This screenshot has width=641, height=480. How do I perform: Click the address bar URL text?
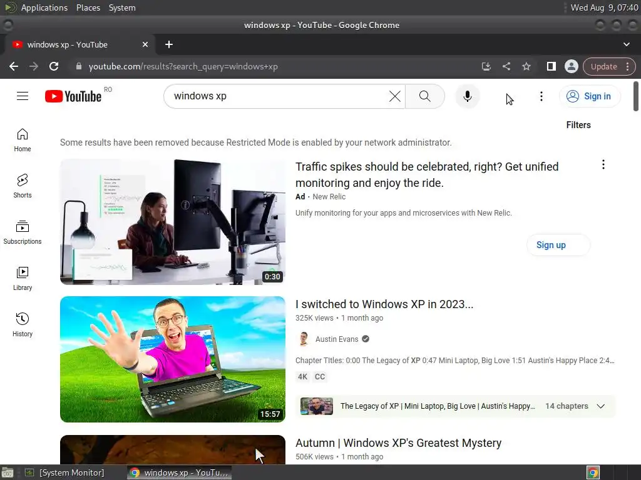183,66
